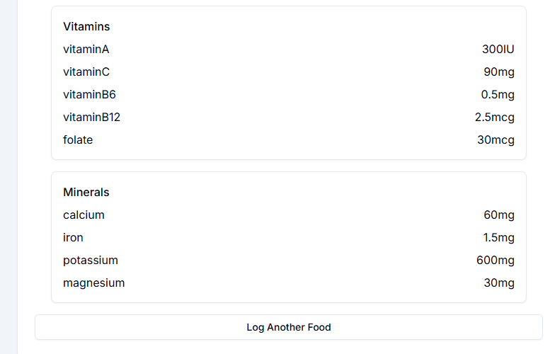The height and width of the screenshot is (354, 550).
Task: Click the iron row label
Action: (x=73, y=238)
